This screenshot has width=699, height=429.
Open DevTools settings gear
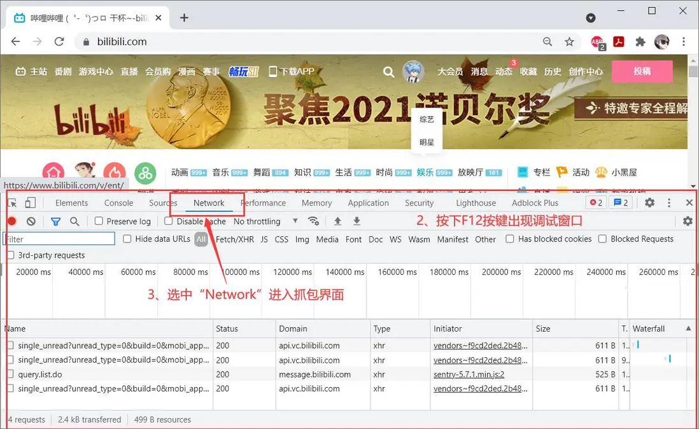click(x=649, y=202)
